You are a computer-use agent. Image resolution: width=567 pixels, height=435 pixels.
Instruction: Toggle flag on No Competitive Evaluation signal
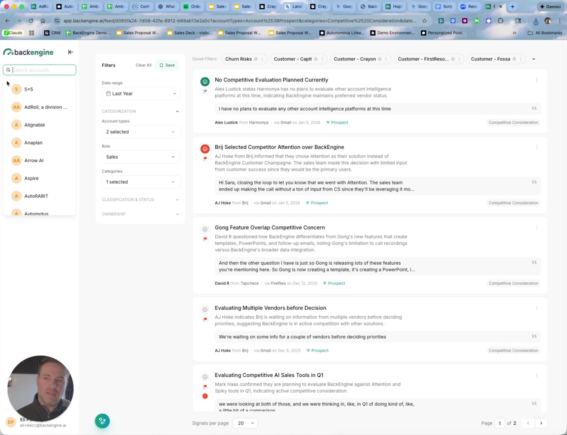pyautogui.click(x=205, y=91)
